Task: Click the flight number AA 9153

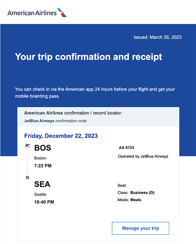Action: pyautogui.click(x=126, y=148)
